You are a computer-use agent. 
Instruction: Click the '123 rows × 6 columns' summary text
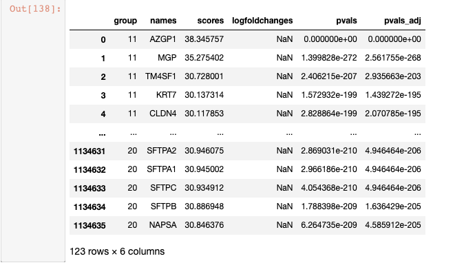[x=117, y=251]
